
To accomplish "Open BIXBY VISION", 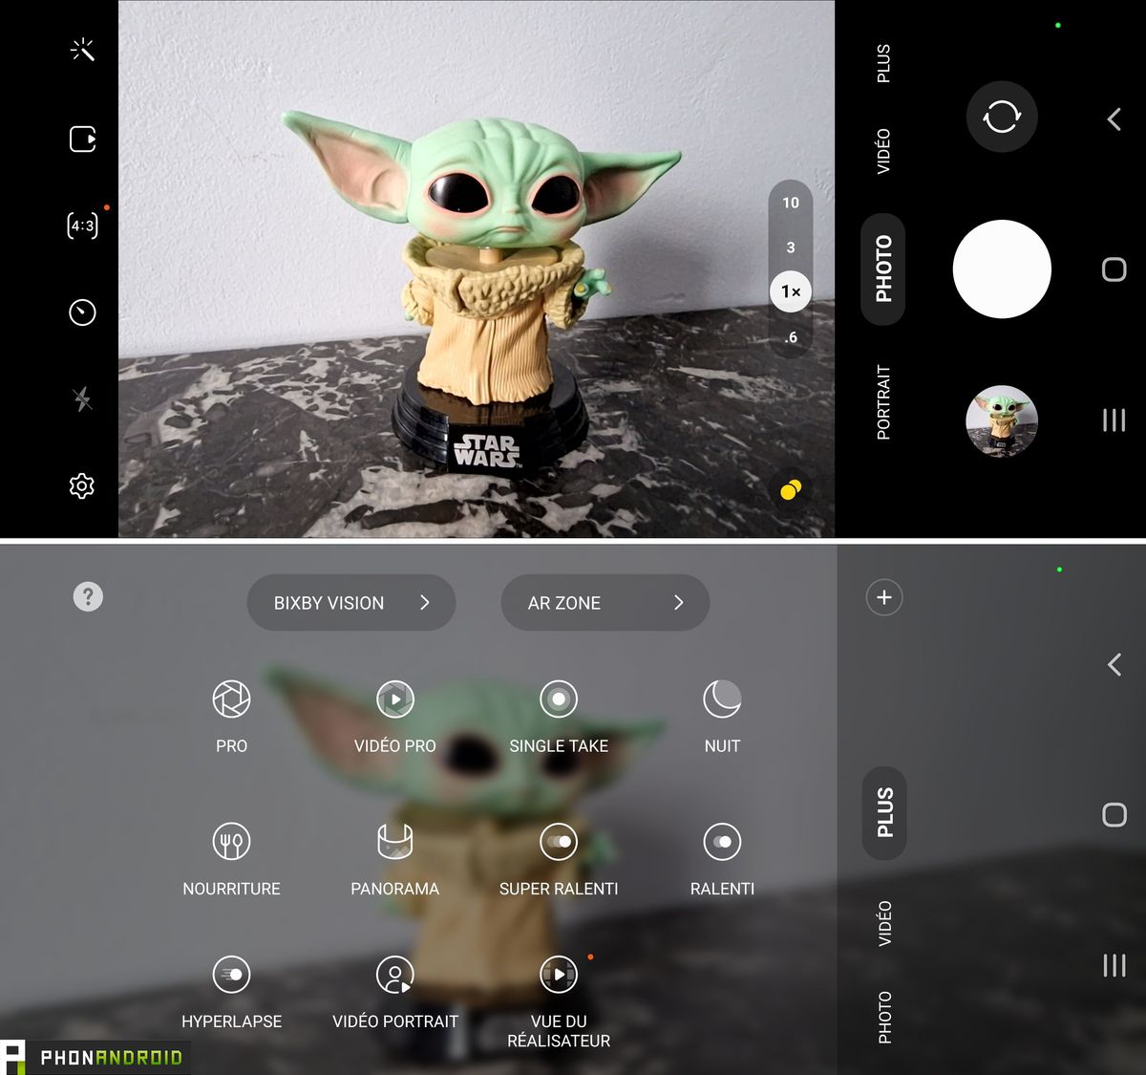I will pyautogui.click(x=351, y=603).
